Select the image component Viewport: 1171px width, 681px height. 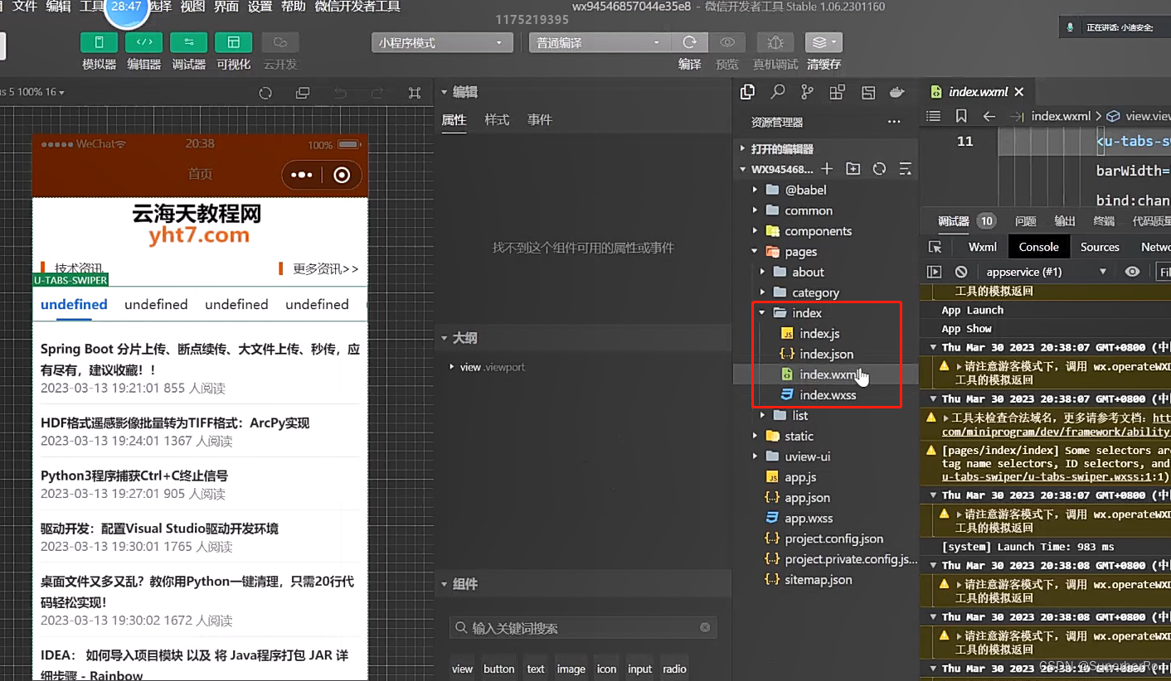[x=571, y=669]
